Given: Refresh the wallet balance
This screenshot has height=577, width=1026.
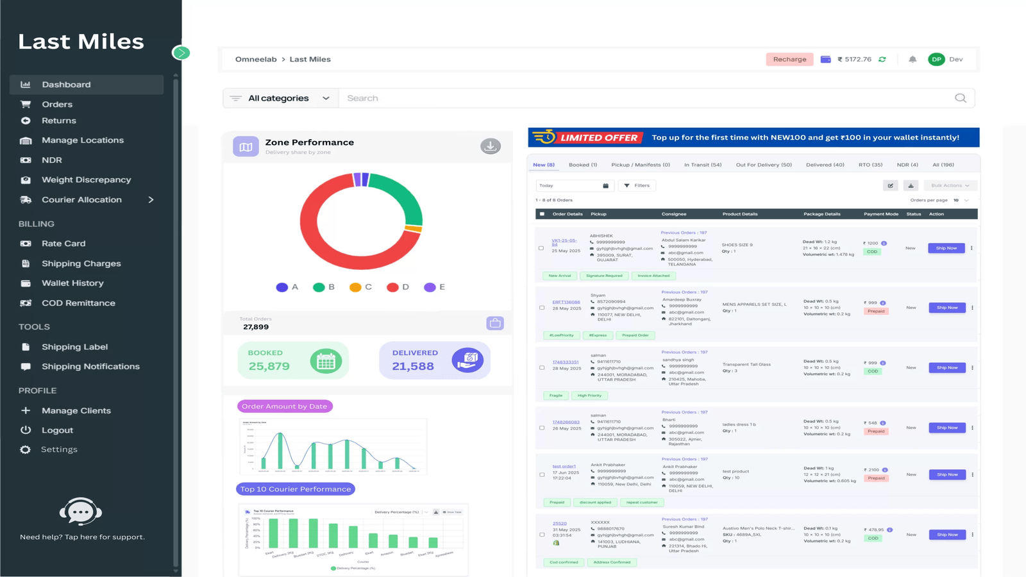Looking at the screenshot, I should pos(882,60).
